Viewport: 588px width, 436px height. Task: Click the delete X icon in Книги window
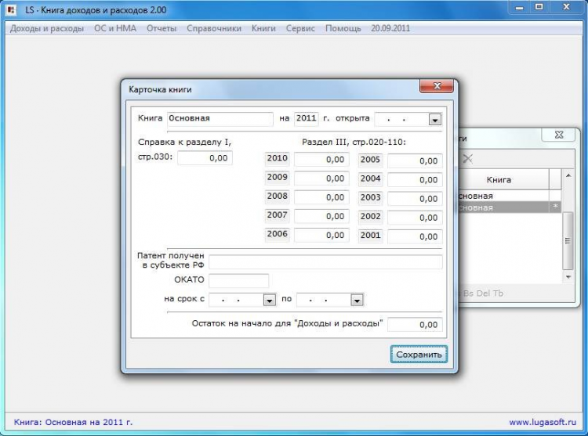point(467,159)
